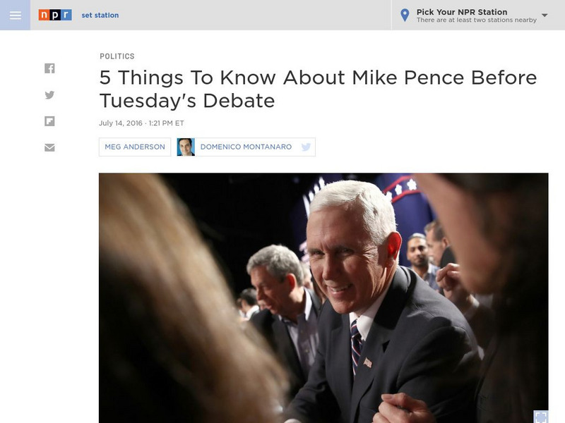The image size is (565, 423).
Task: Click Domenico Montanaro's profile photo
Action: [x=186, y=147]
